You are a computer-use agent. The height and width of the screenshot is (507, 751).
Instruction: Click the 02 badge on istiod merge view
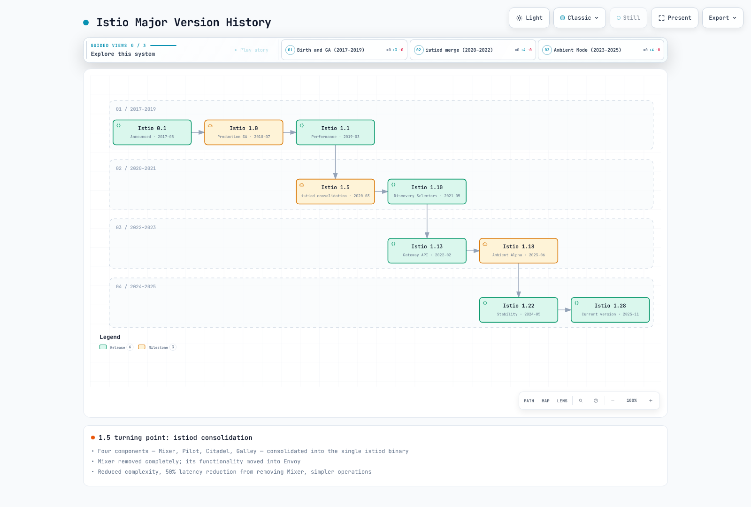419,50
